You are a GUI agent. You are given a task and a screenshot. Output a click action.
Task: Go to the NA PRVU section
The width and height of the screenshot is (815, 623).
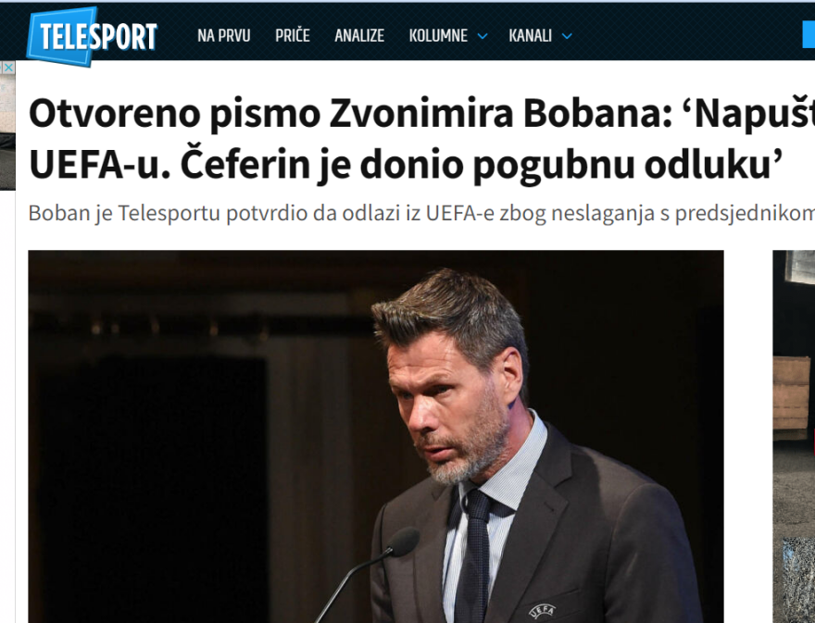(x=223, y=36)
